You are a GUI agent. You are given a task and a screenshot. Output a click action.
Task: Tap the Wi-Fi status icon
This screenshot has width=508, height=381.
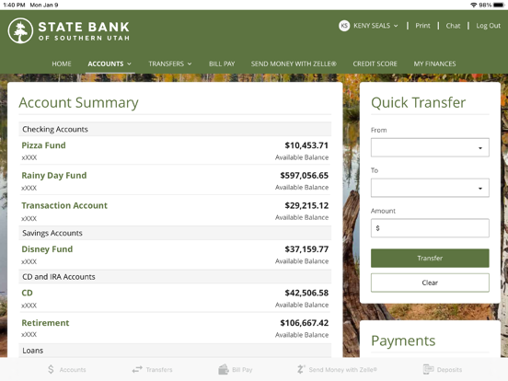[x=474, y=5]
